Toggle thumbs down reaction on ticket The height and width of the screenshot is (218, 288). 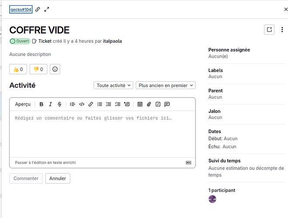point(38,69)
